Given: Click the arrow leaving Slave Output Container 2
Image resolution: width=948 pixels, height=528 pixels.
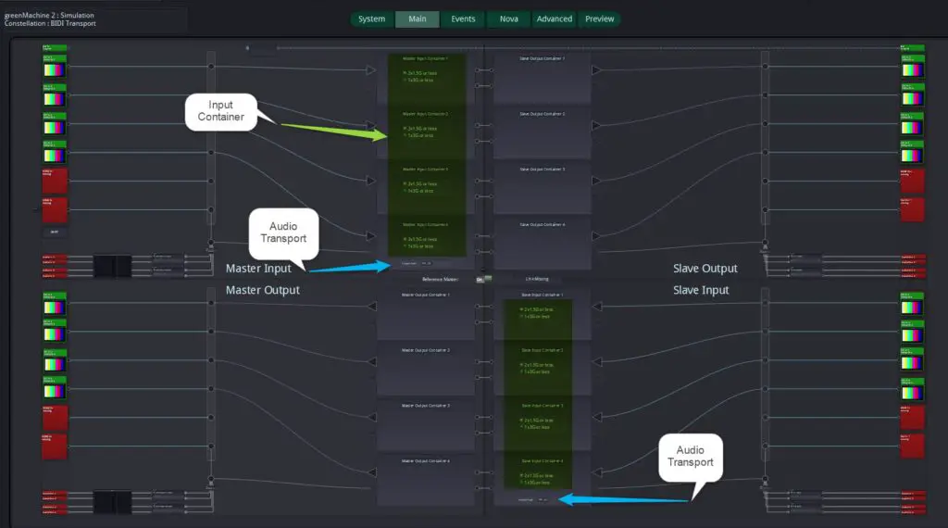Looking at the screenshot, I should [596, 125].
